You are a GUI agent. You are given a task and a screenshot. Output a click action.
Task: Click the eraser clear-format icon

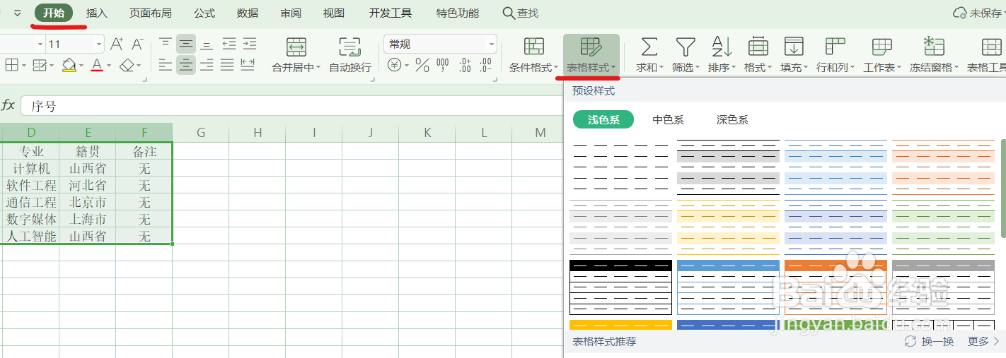pos(127,66)
